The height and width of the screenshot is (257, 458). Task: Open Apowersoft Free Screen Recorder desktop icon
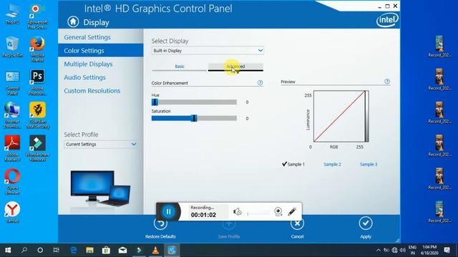pos(37,16)
